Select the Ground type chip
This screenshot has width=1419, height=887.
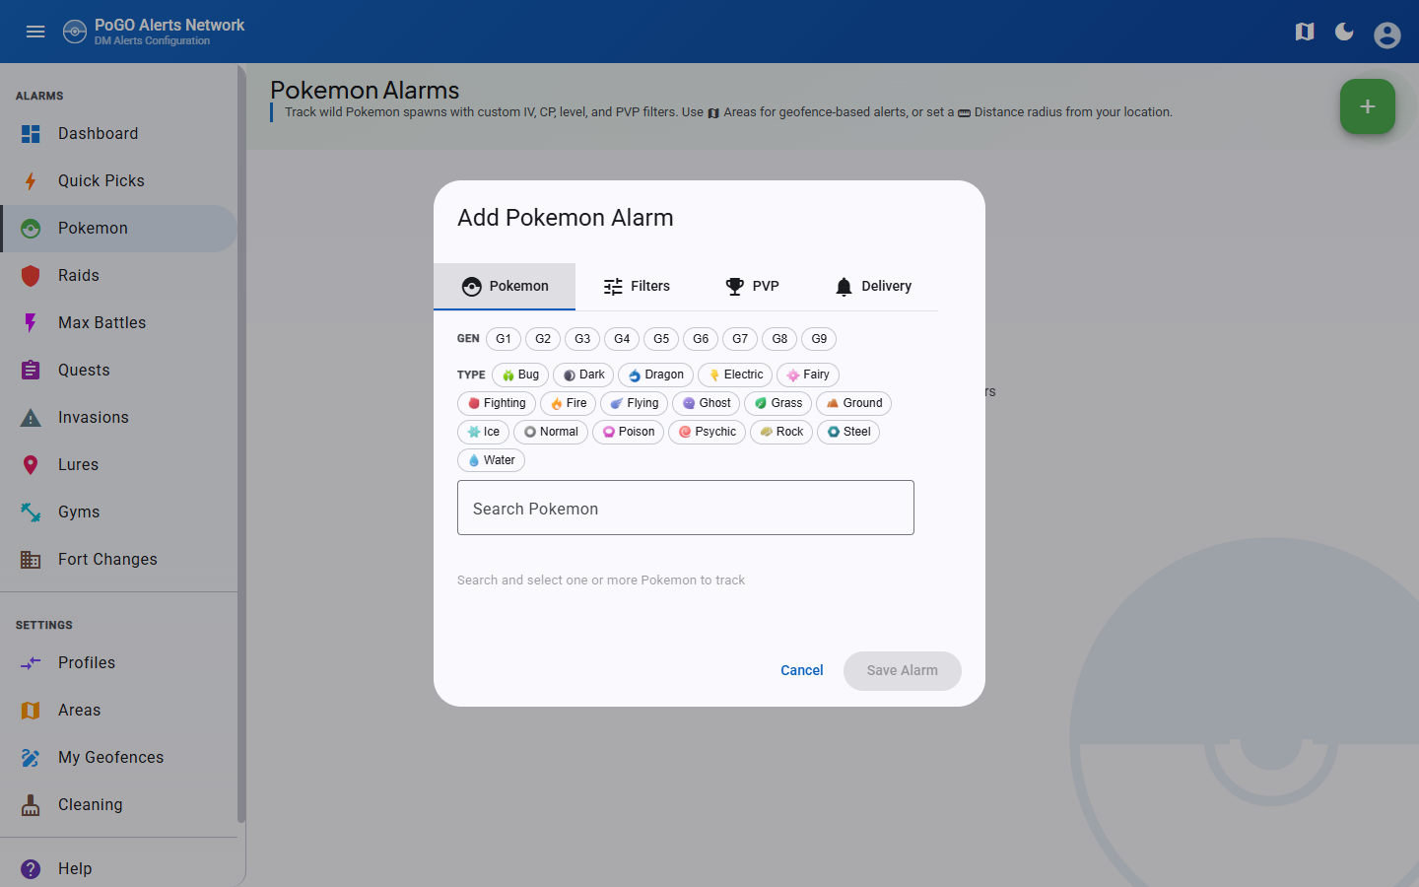click(x=853, y=404)
